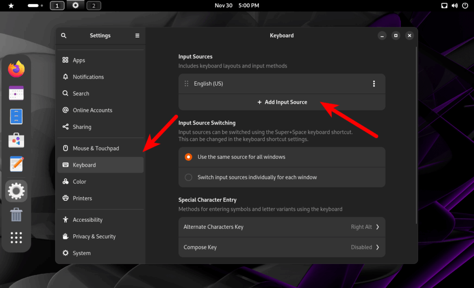
Task: Open Privacy & Security in the sidebar
Action: pos(100,236)
